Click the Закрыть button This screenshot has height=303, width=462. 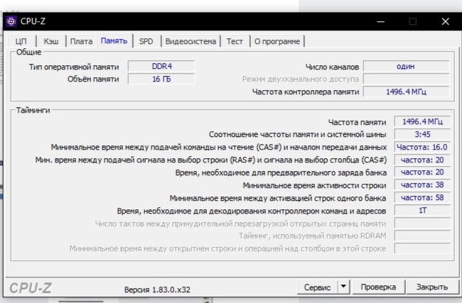tap(431, 287)
